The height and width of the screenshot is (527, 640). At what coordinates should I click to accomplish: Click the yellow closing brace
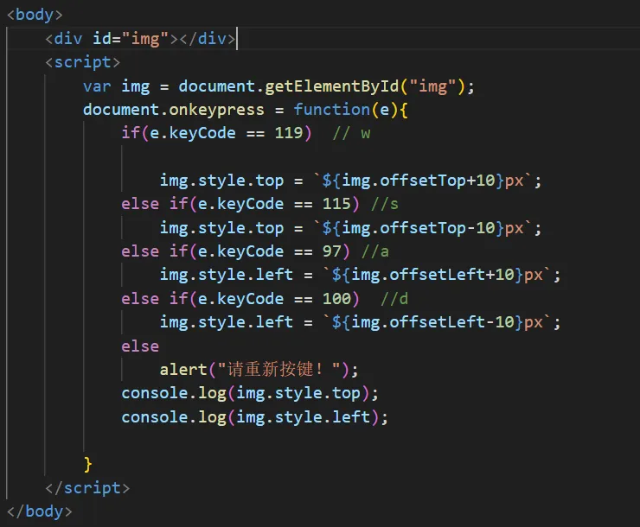(x=87, y=465)
